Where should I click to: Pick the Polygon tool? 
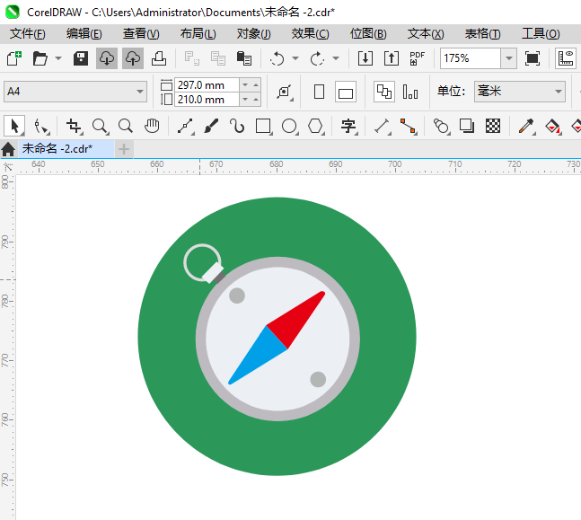[x=315, y=126]
